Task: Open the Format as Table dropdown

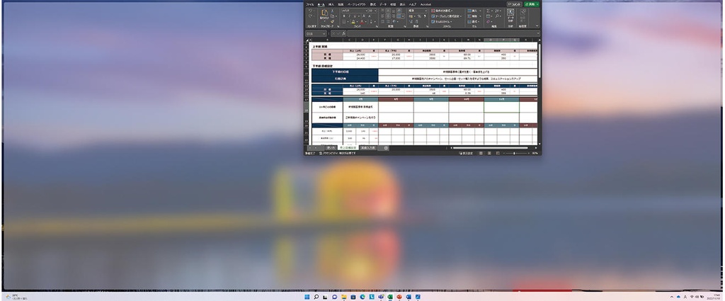Action: click(446, 16)
